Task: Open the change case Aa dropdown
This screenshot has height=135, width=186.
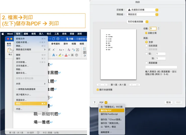Action: [61, 50]
